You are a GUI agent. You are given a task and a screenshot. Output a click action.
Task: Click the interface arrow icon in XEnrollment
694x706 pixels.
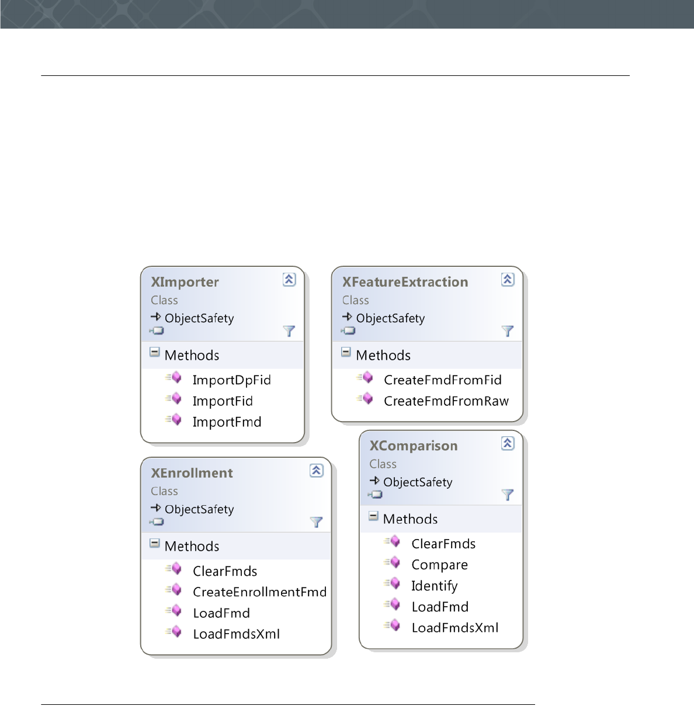coord(155,507)
